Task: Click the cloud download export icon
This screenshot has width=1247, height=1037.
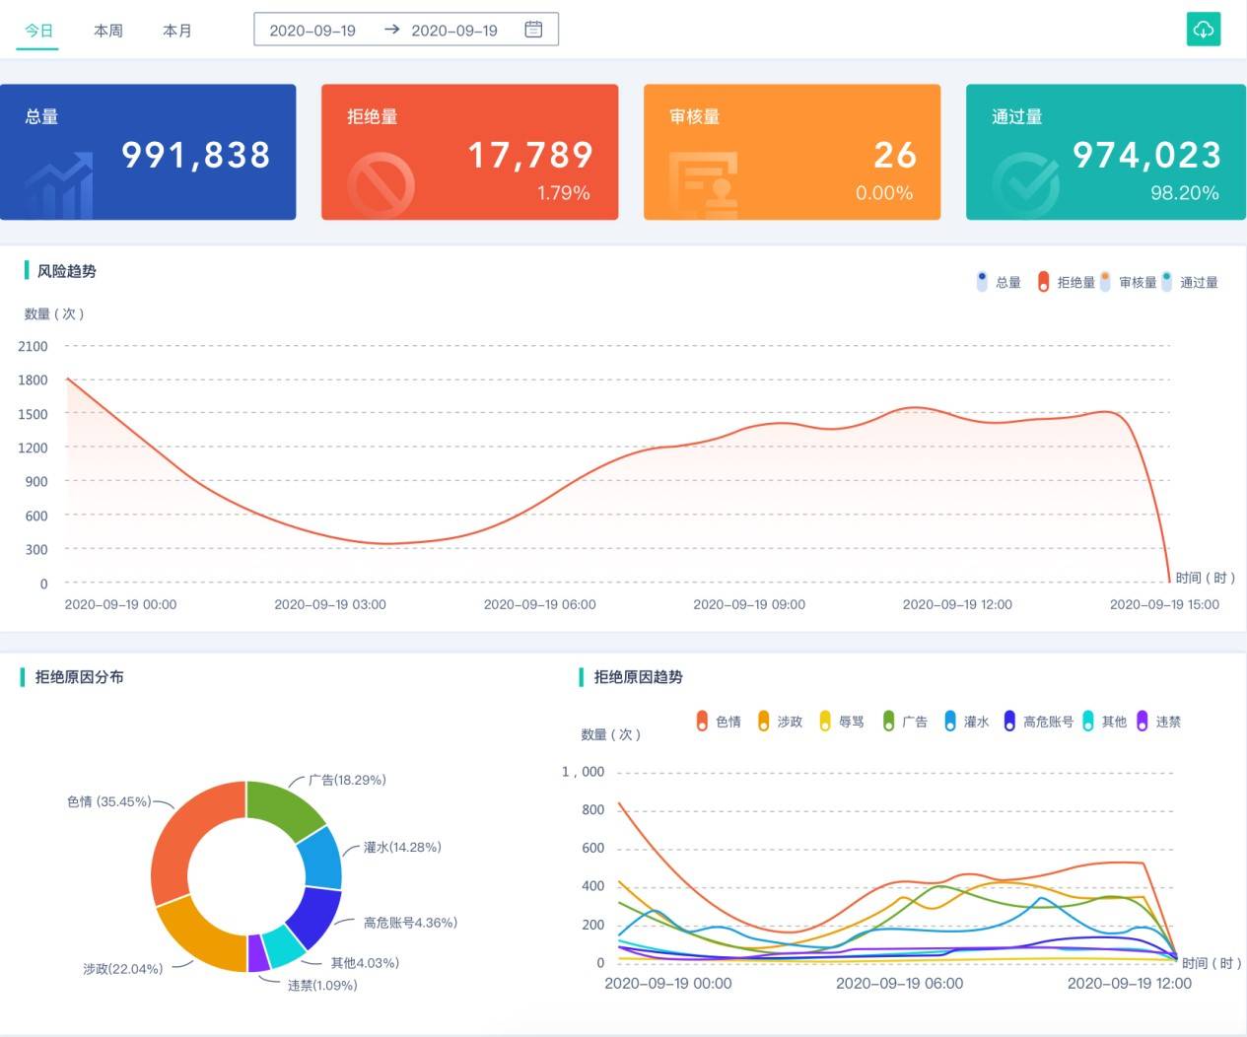Action: pyautogui.click(x=1203, y=30)
